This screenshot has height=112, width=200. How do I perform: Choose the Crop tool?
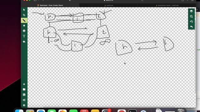click(24, 15)
